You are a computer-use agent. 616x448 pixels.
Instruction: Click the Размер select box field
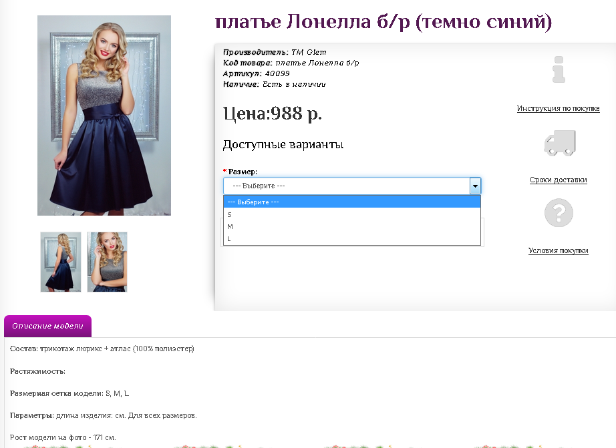tap(352, 186)
